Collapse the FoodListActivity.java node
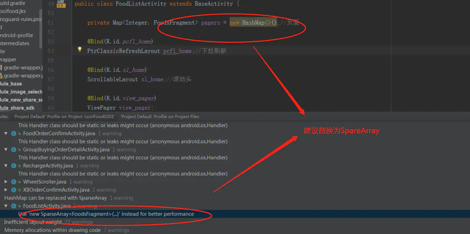470x234 pixels. (6, 206)
